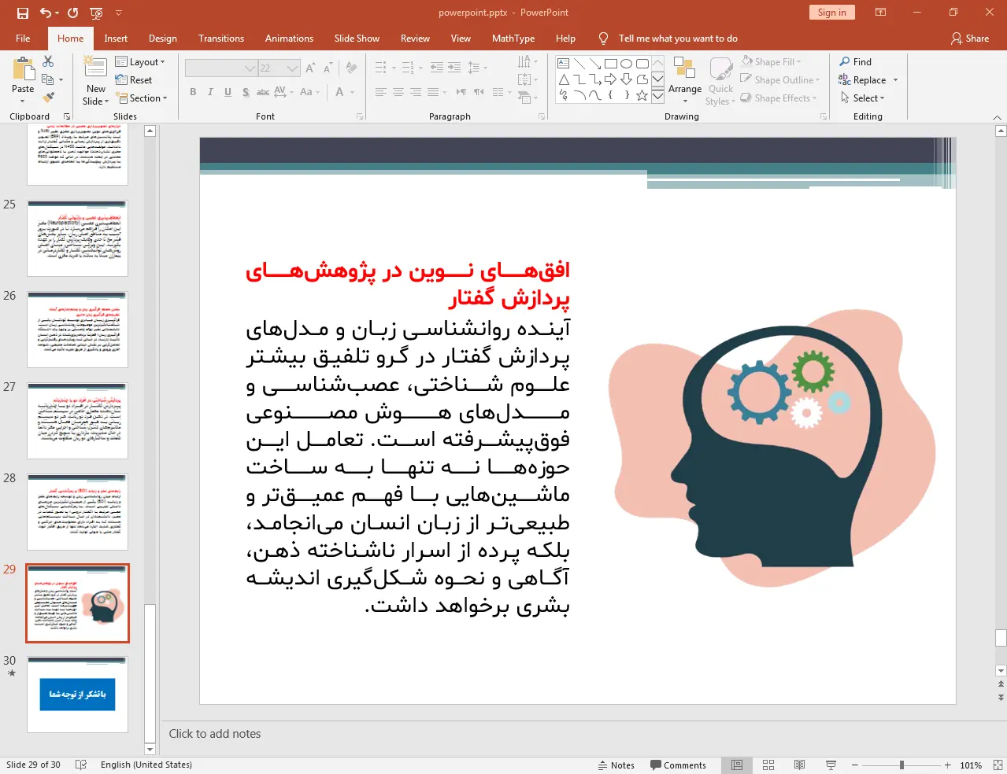The image size is (1007, 774).
Task: Click the Find magnifier button
Action: (855, 61)
